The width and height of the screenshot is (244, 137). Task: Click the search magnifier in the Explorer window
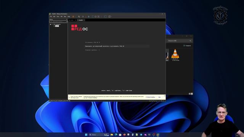point(190,41)
